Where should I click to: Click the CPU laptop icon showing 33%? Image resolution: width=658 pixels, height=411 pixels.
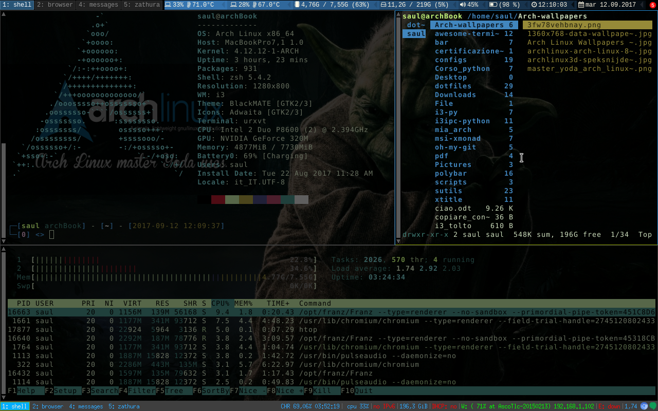[169, 5]
